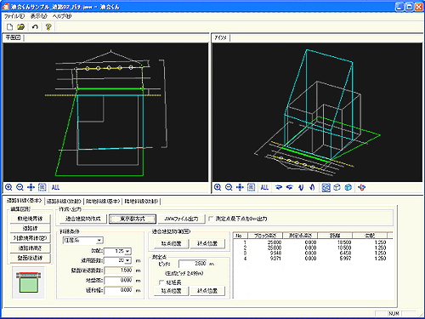The image size is (425, 319).
Task: Switch isometric view to hidden-line cube display
Action: click(337, 187)
